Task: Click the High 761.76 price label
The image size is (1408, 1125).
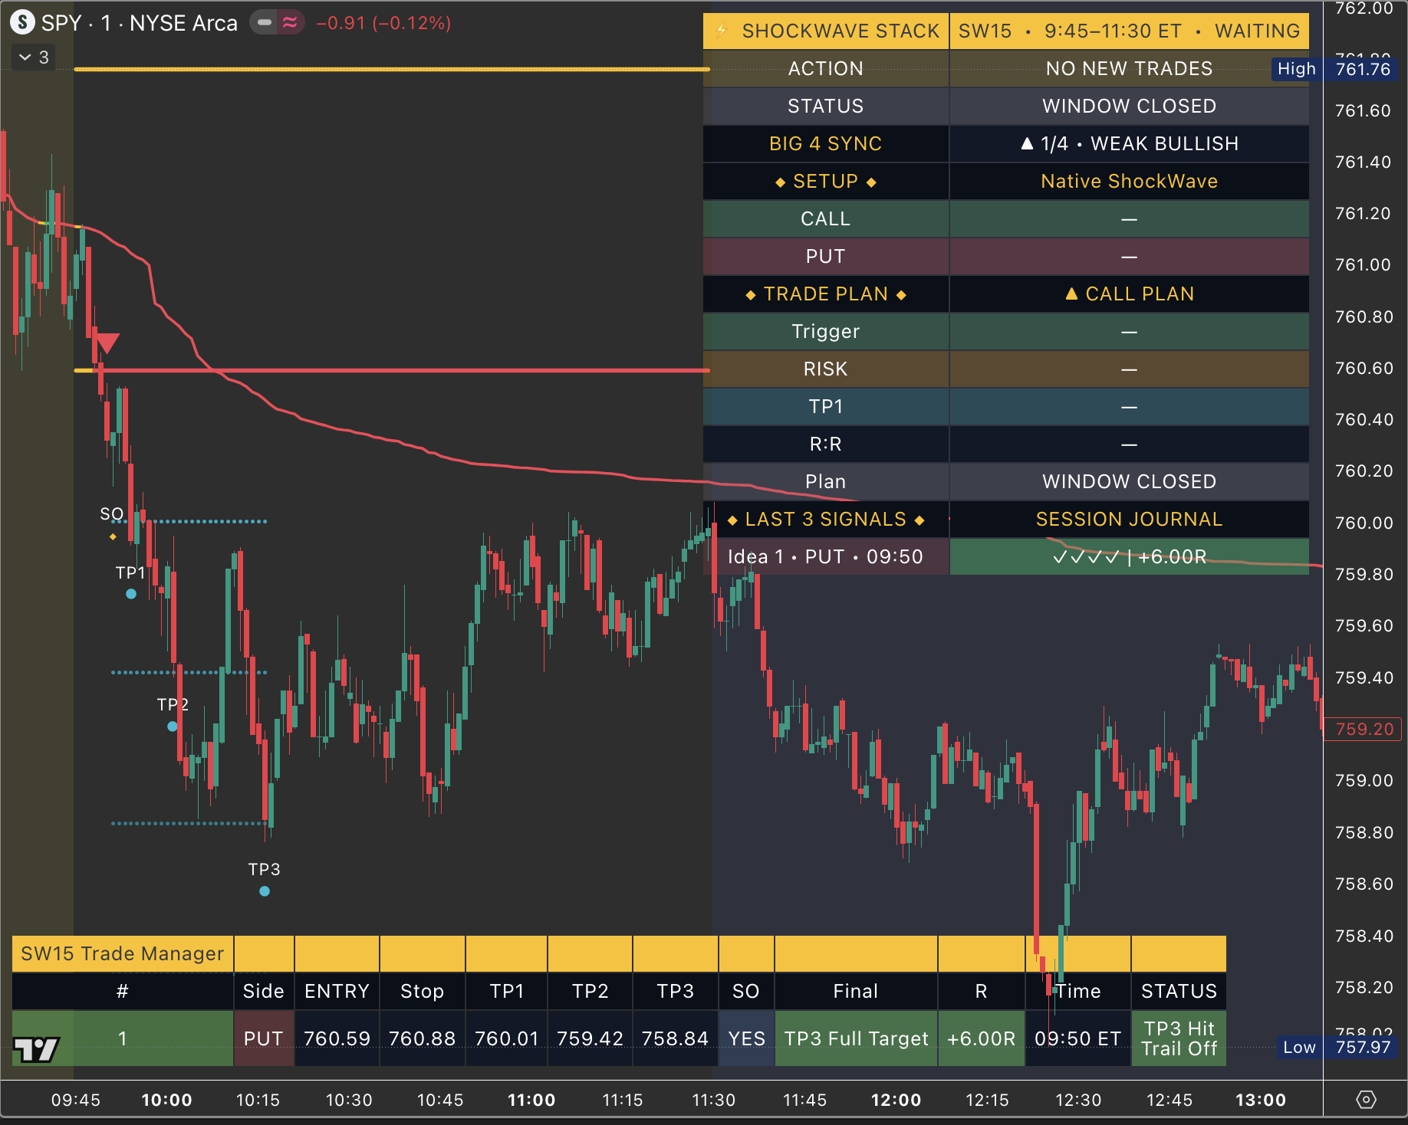Action: coord(1334,69)
